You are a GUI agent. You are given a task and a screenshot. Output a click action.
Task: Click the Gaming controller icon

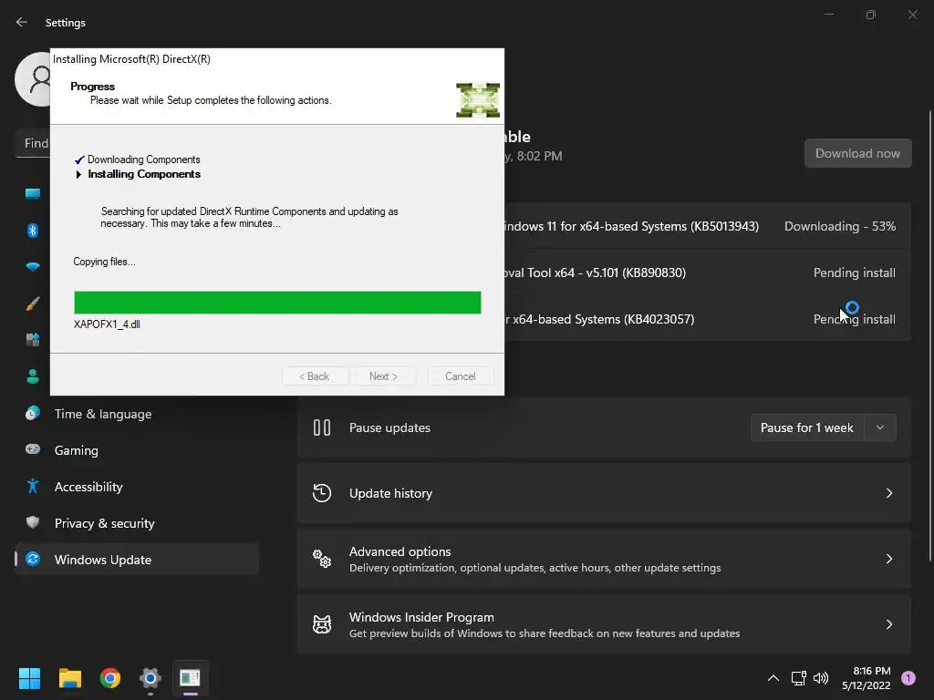tap(33, 449)
